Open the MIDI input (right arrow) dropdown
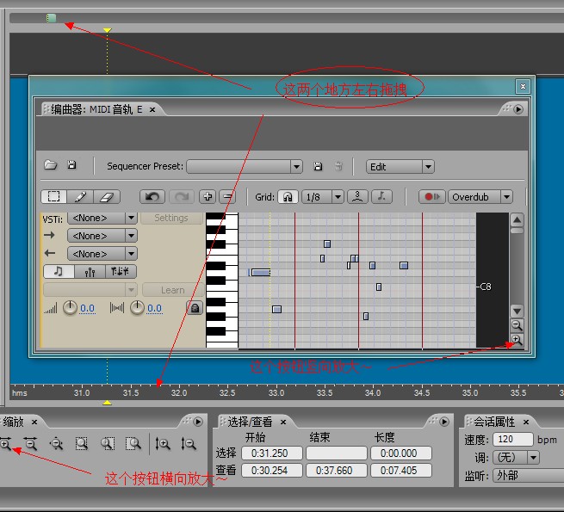The width and height of the screenshot is (564, 512). click(102, 236)
